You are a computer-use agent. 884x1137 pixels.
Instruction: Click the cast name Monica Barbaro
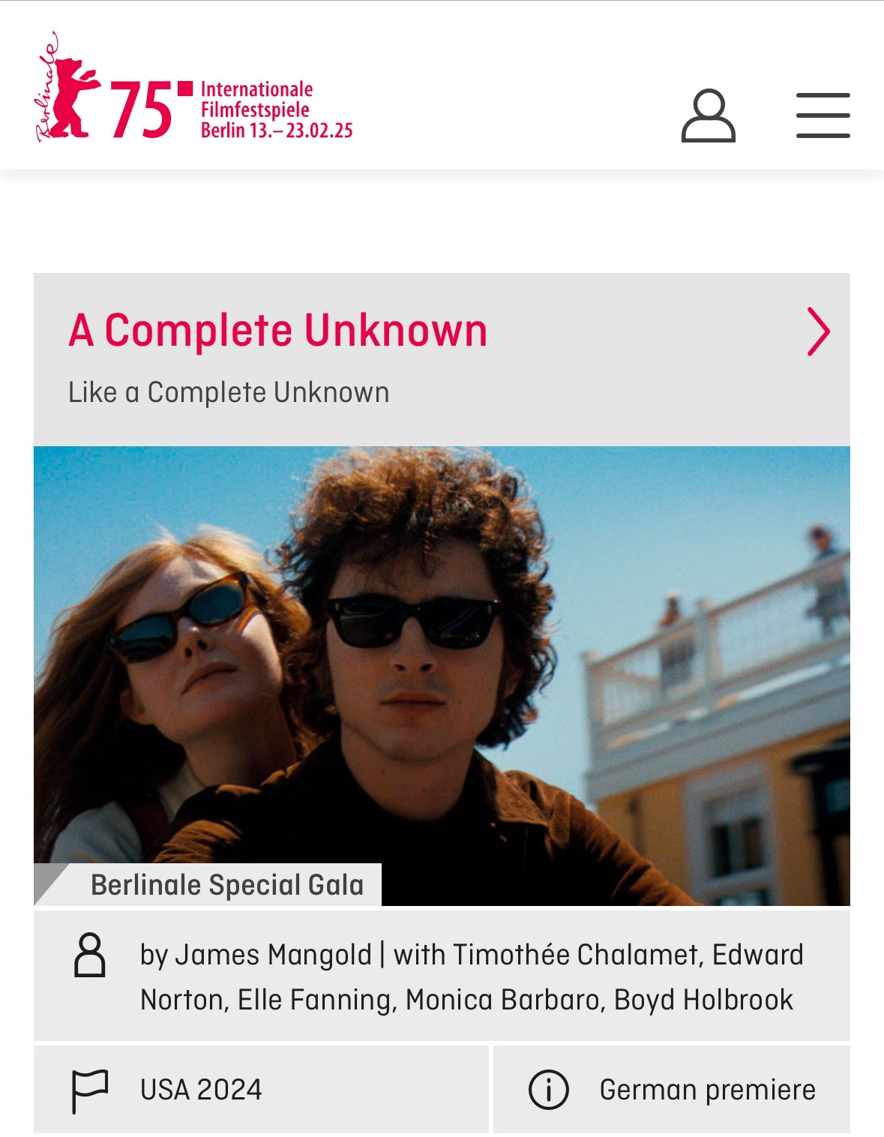[505, 1000]
